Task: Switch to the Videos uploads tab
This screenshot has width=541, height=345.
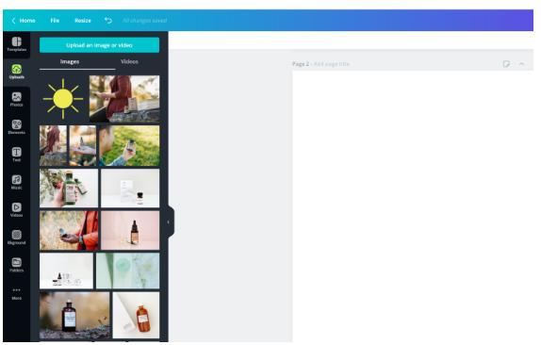Action: pos(129,61)
